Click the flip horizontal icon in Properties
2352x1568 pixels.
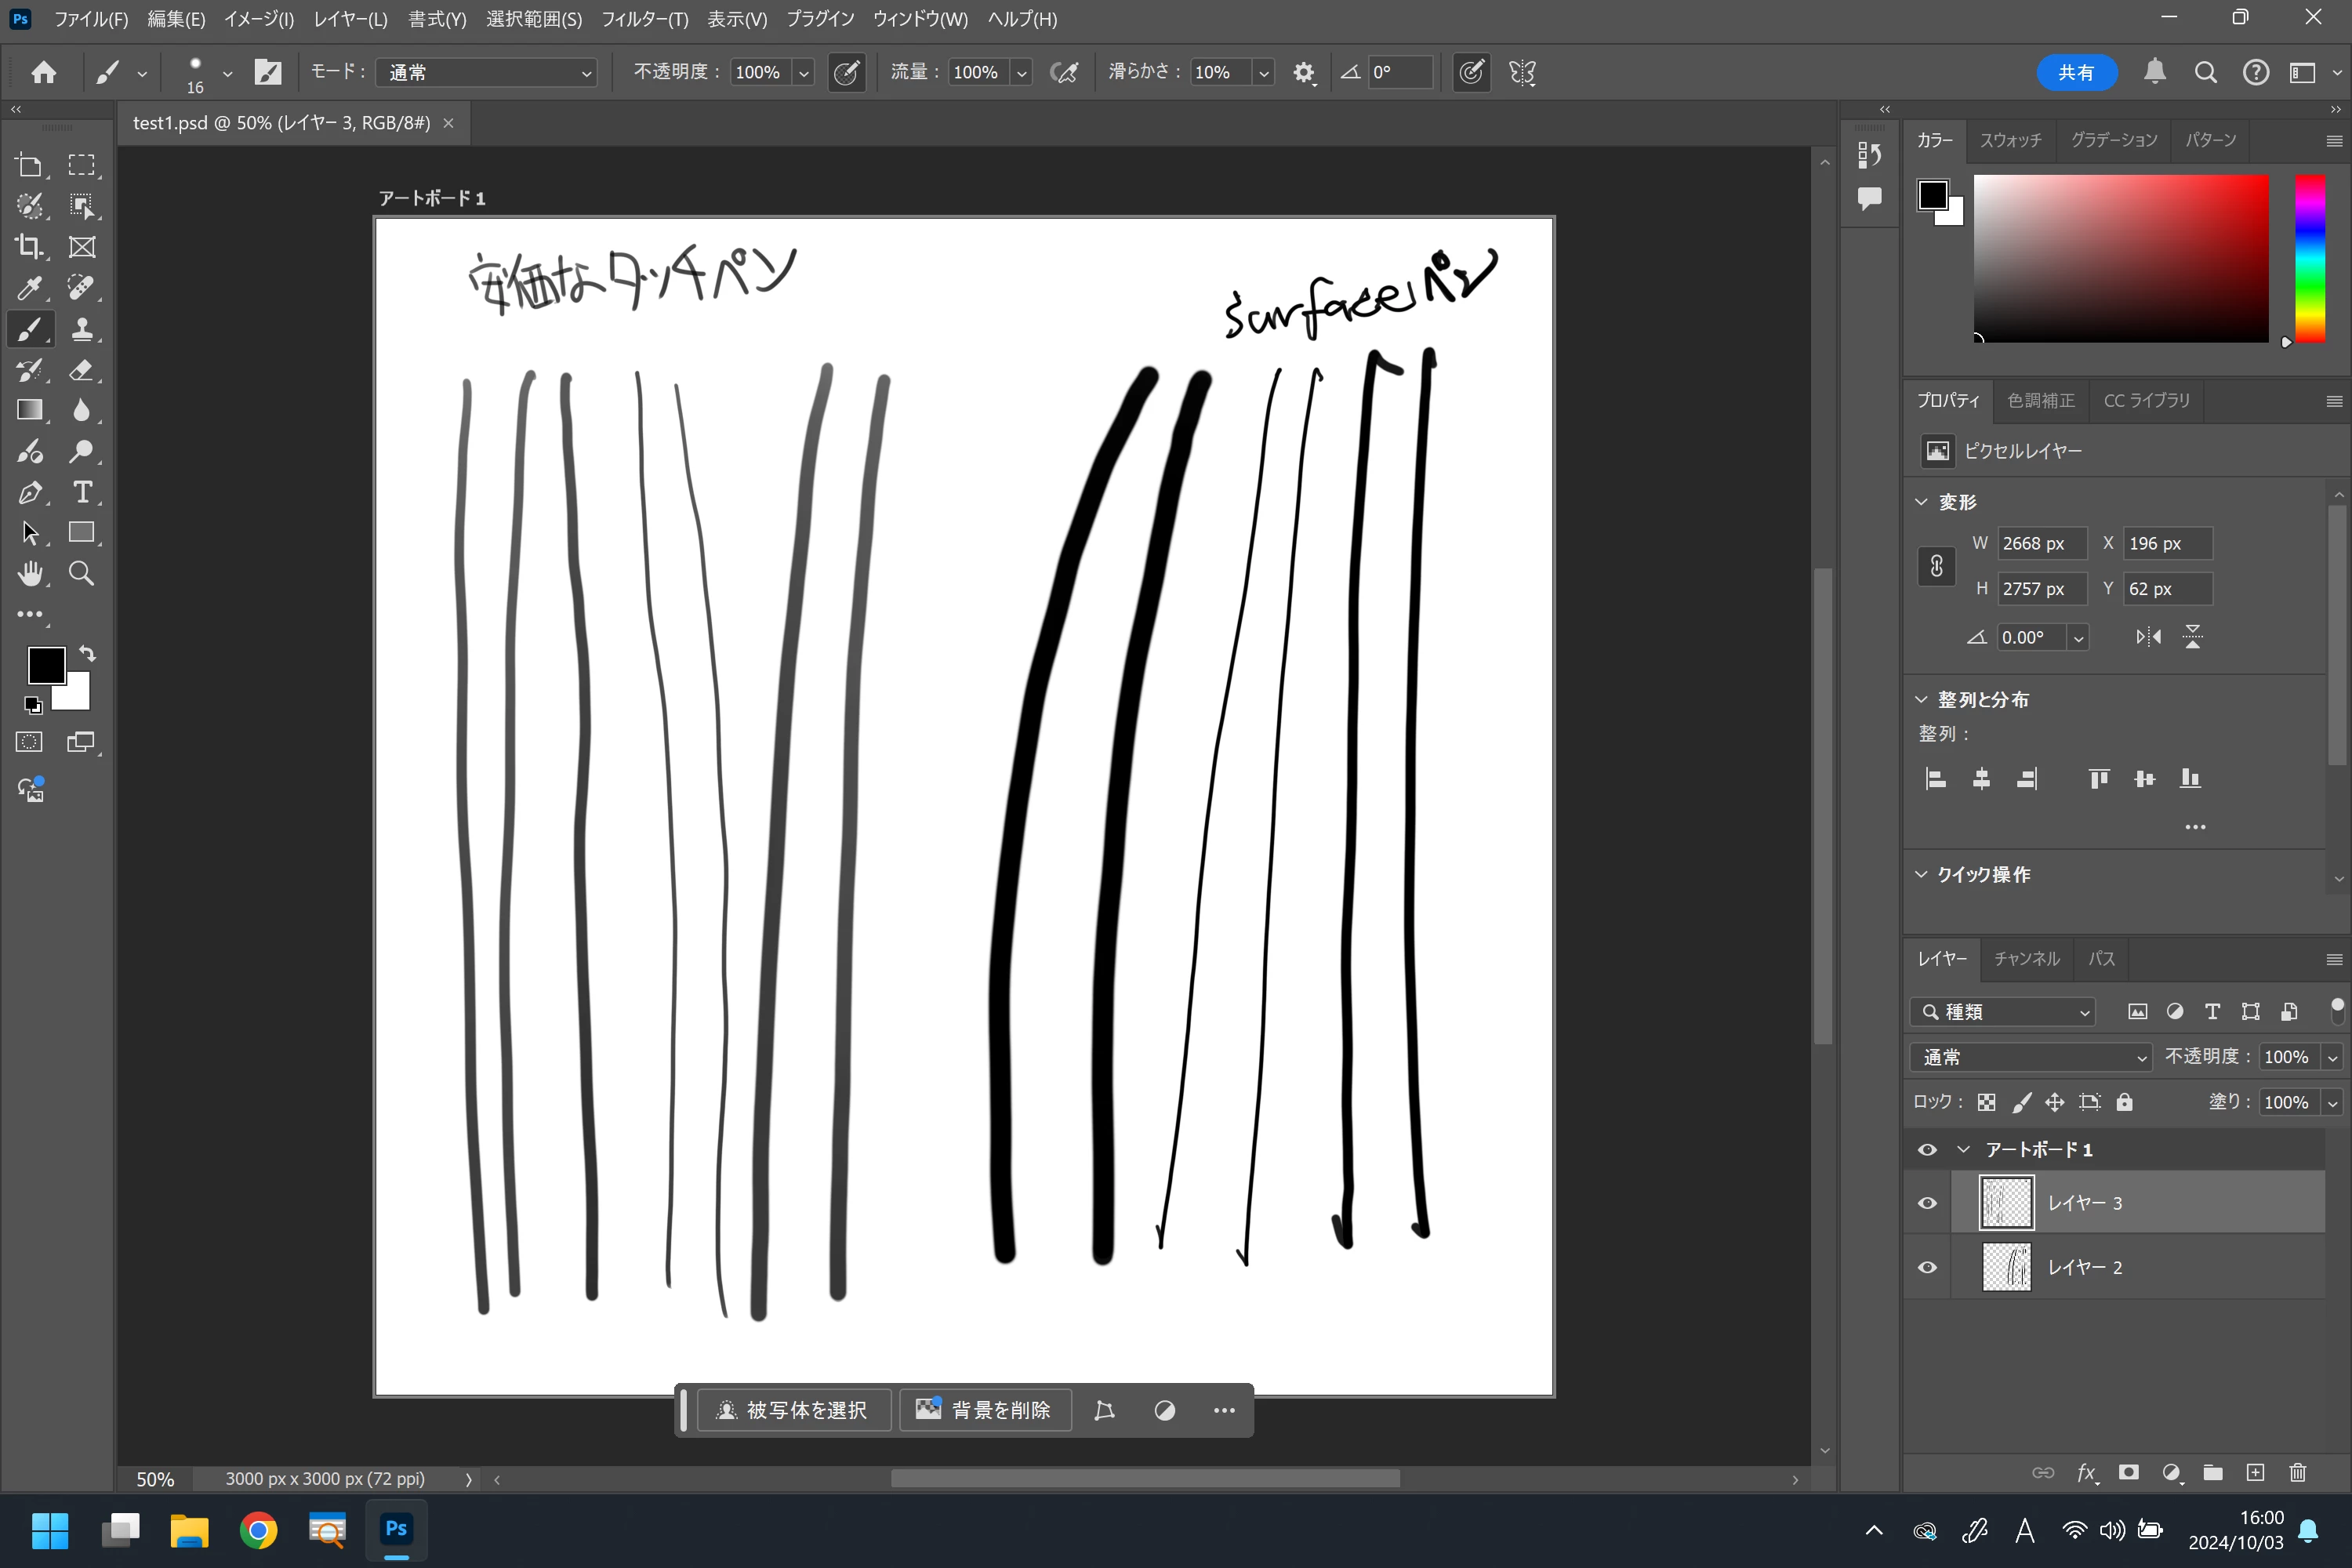coord(2148,637)
